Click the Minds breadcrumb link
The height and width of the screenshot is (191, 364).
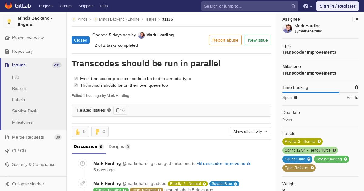82,19
